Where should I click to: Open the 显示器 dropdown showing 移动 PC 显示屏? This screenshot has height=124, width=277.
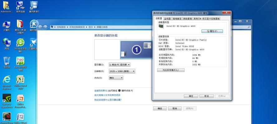[x=120, y=64]
